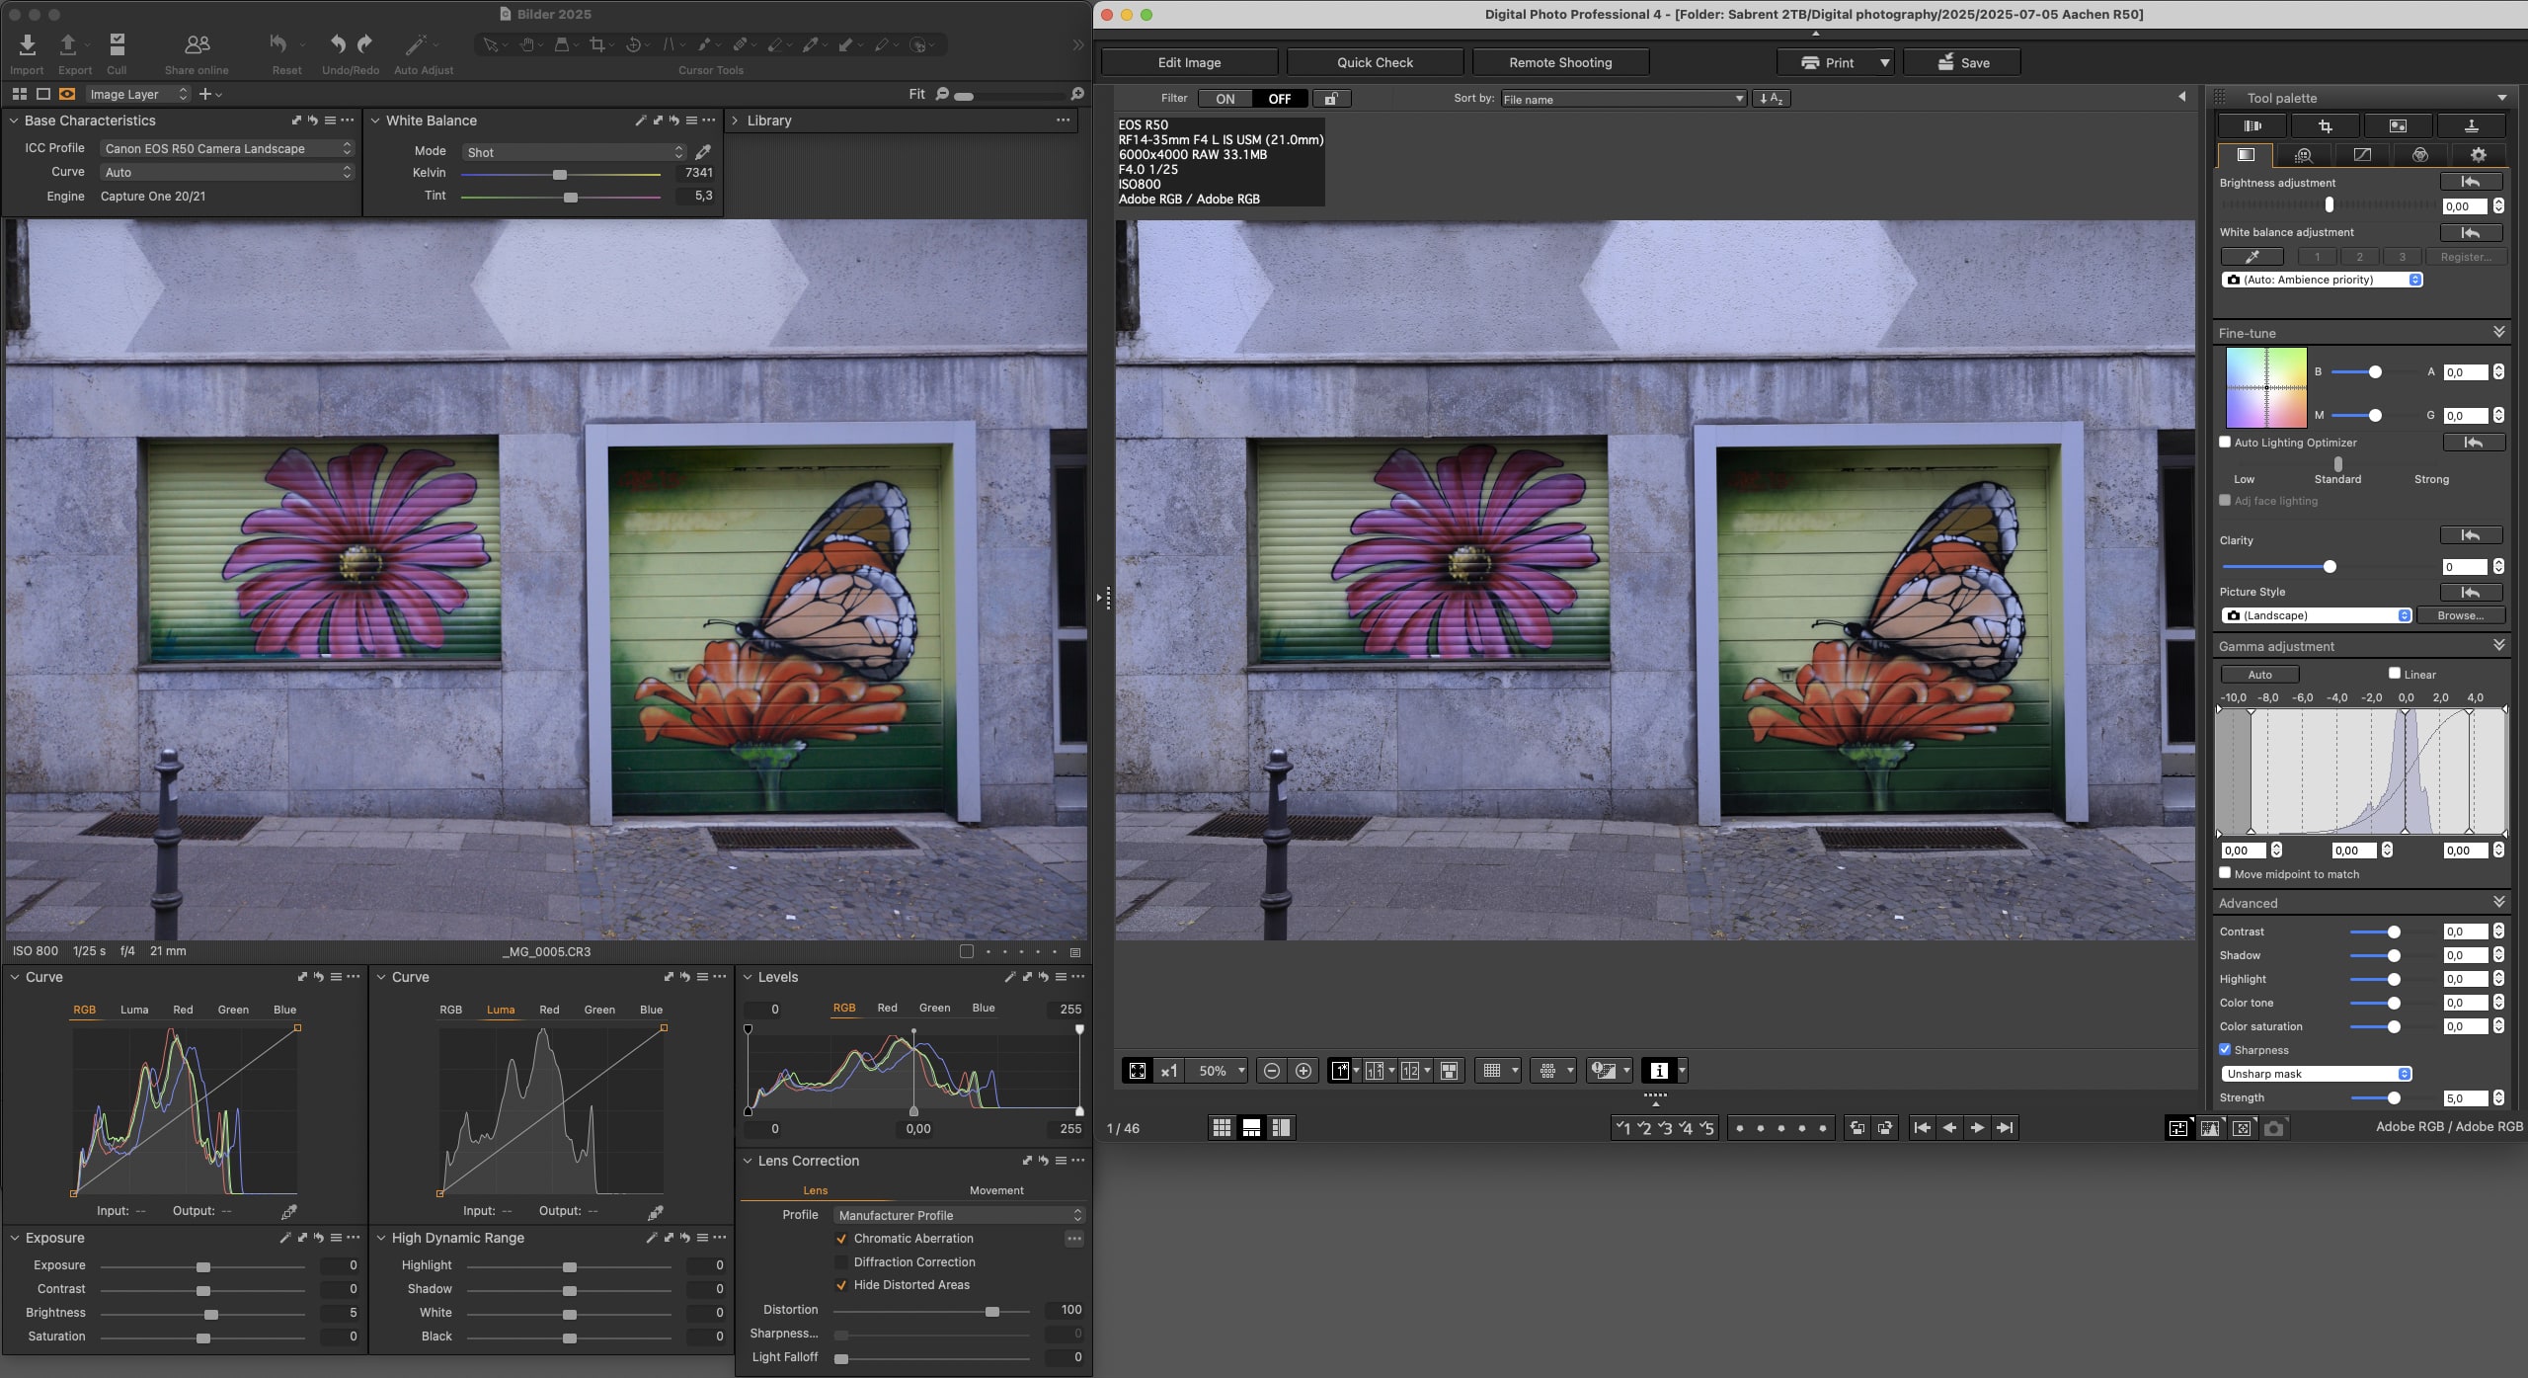This screenshot has height=1378, width=2528.
Task: Expand the Library panel
Action: (734, 121)
